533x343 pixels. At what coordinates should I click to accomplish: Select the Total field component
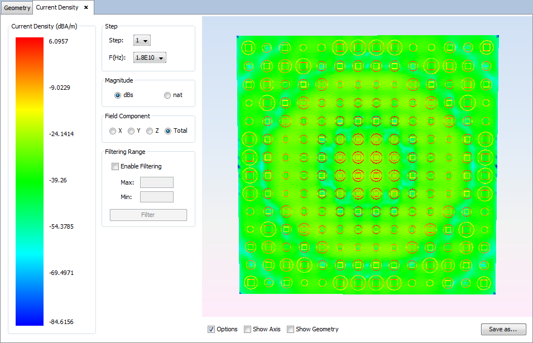coord(168,131)
